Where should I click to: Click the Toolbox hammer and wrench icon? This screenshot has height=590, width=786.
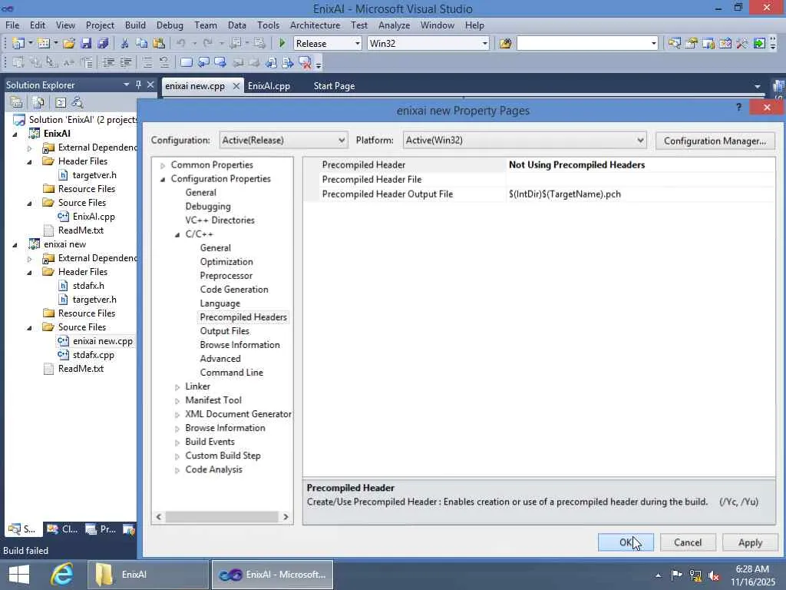[x=742, y=44]
